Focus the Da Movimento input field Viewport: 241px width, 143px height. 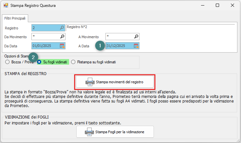pyautogui.click(x=45, y=37)
